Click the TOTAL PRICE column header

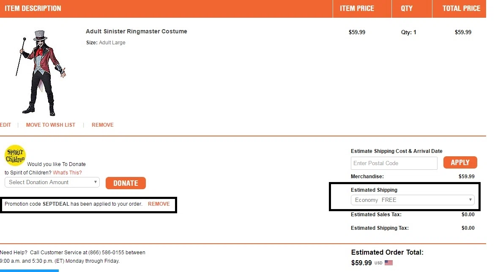tap(461, 8)
